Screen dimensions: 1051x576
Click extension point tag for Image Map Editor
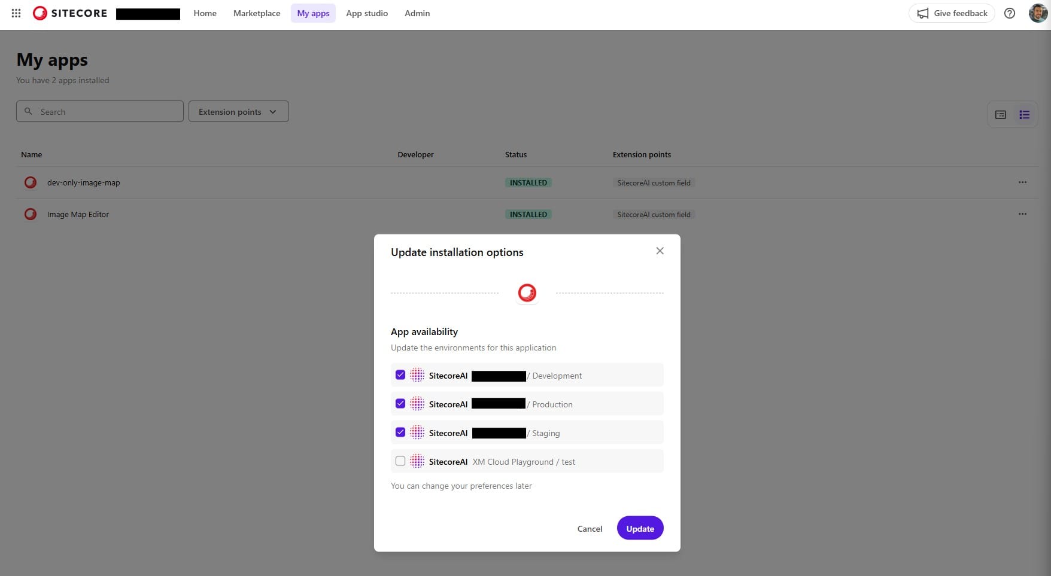654,215
